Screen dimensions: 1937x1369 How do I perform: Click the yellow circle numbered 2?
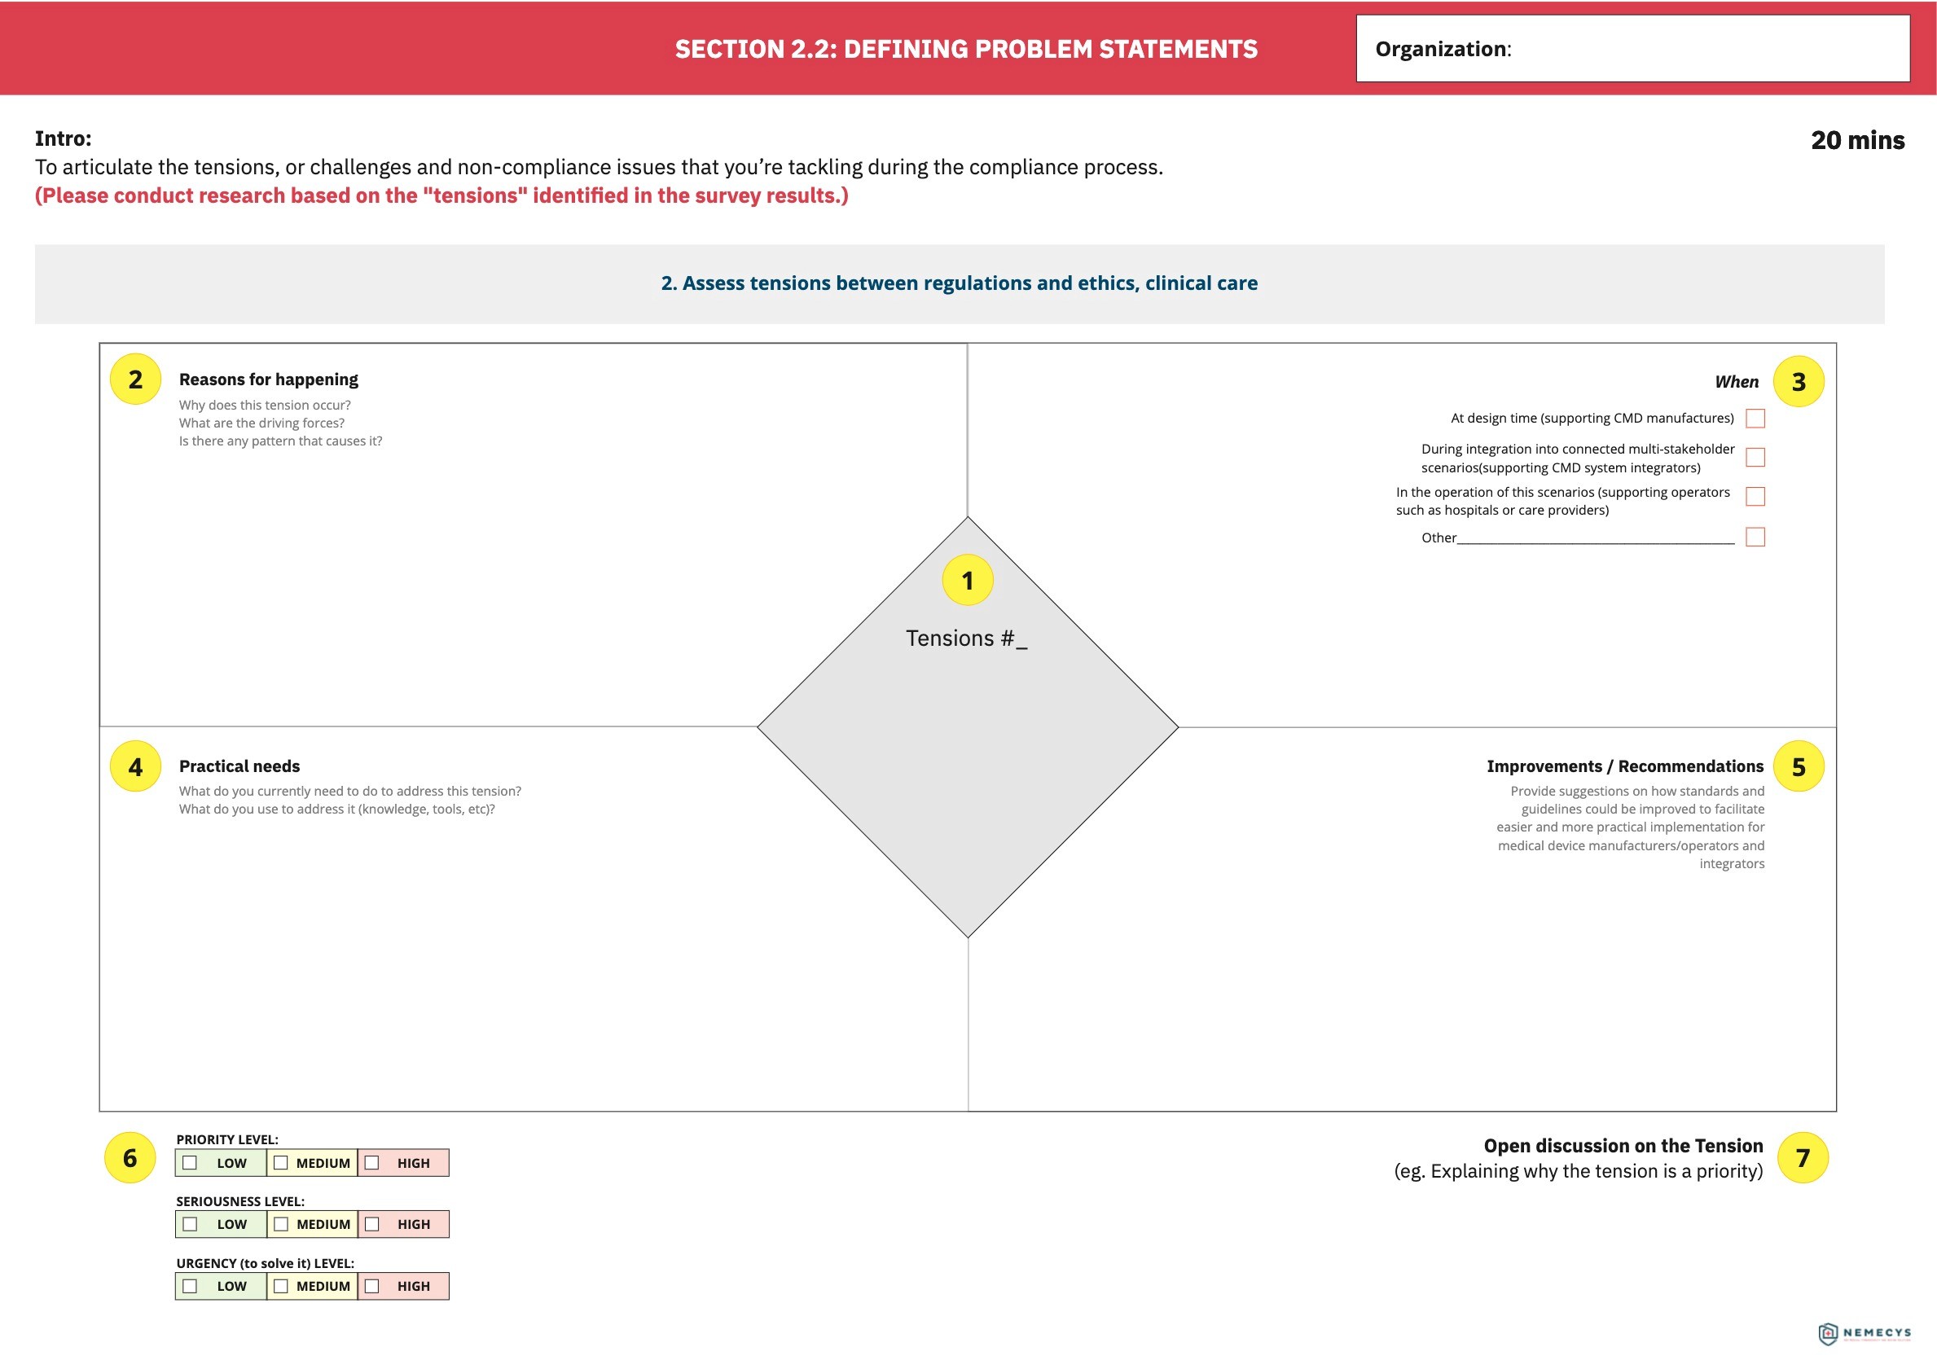[x=135, y=380]
